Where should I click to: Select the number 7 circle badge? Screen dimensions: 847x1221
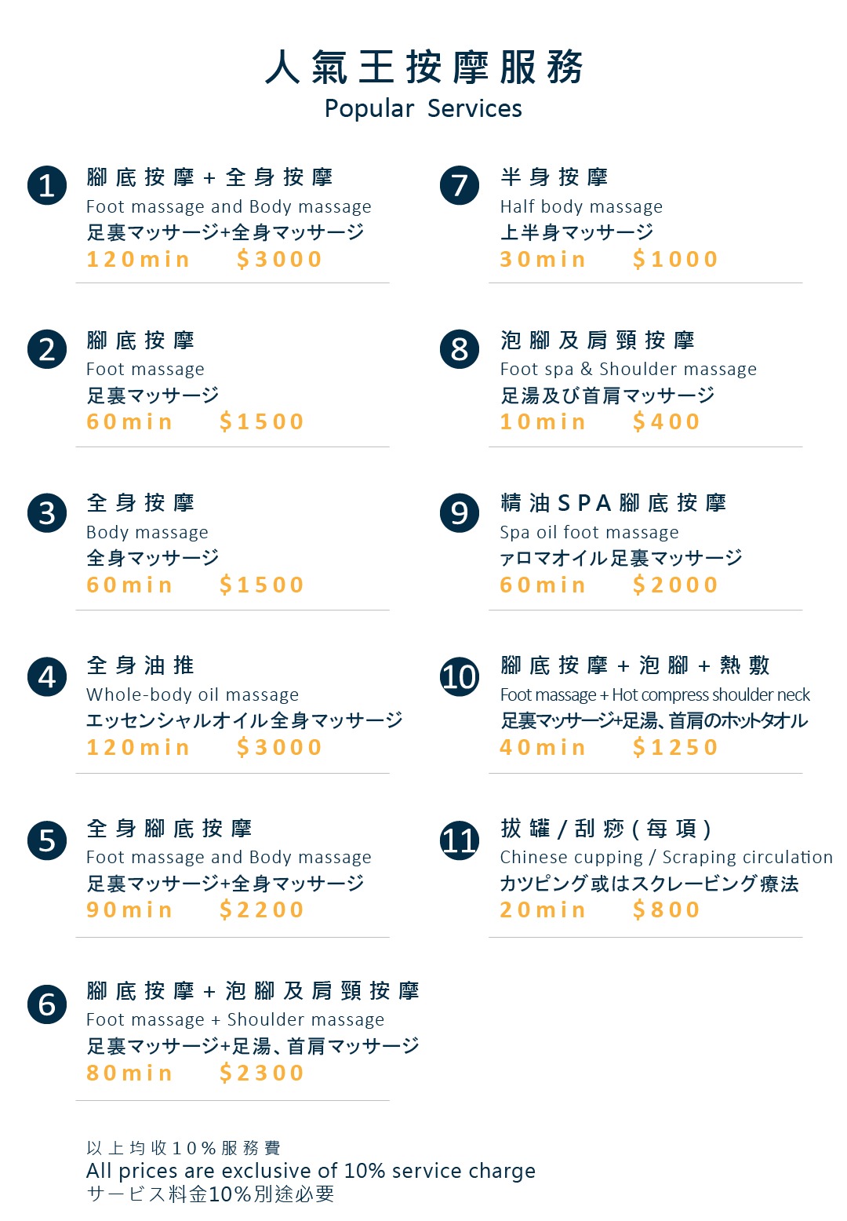pyautogui.click(x=460, y=186)
